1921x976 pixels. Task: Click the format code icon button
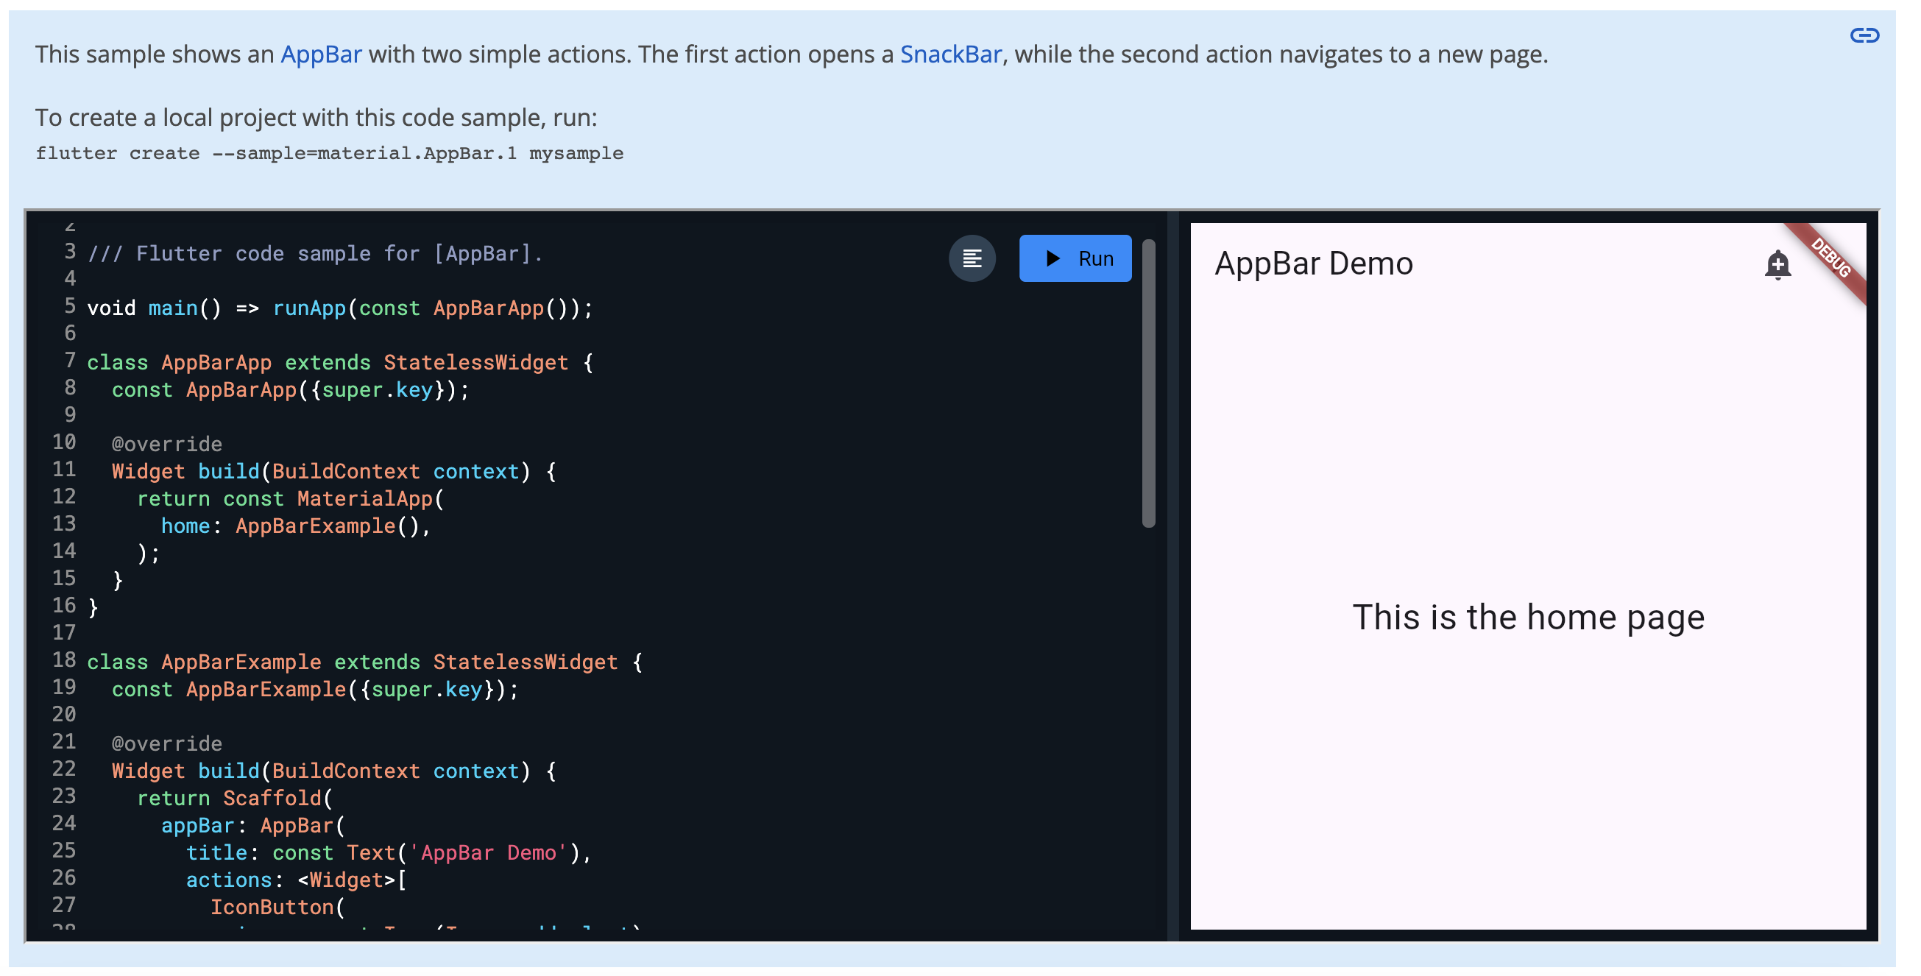coord(972,259)
